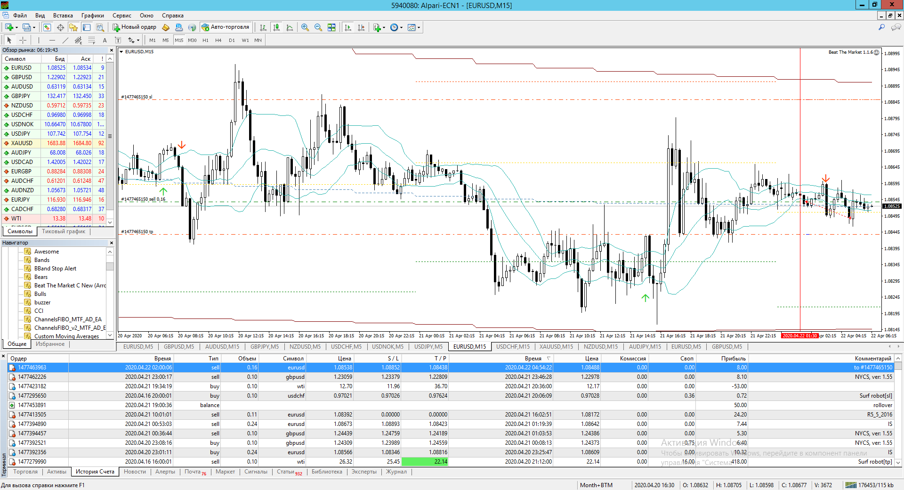Screen dimensions: 904x490
Task: Select the arrow cursor tool
Action: [x=9, y=40]
